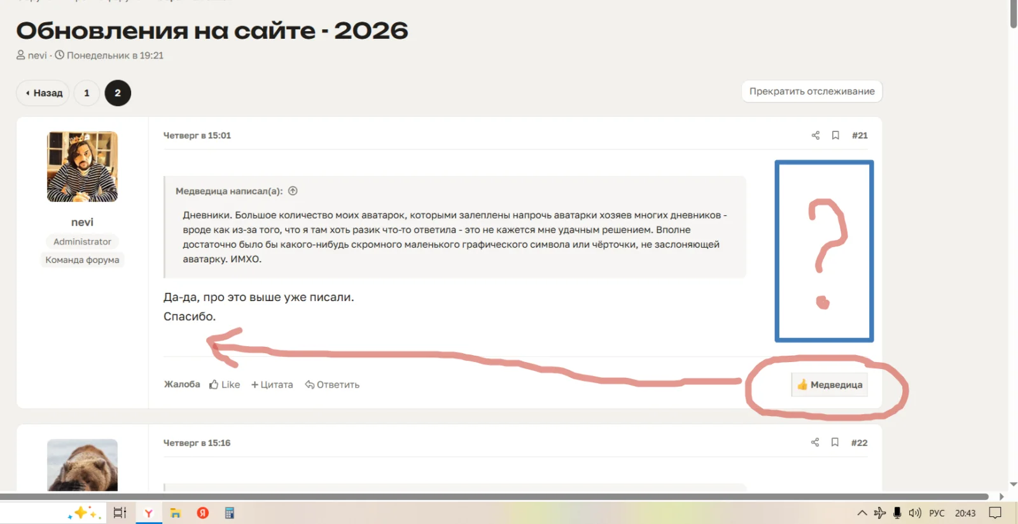
Task: Open the clock showing 20:43
Action: 965,513
